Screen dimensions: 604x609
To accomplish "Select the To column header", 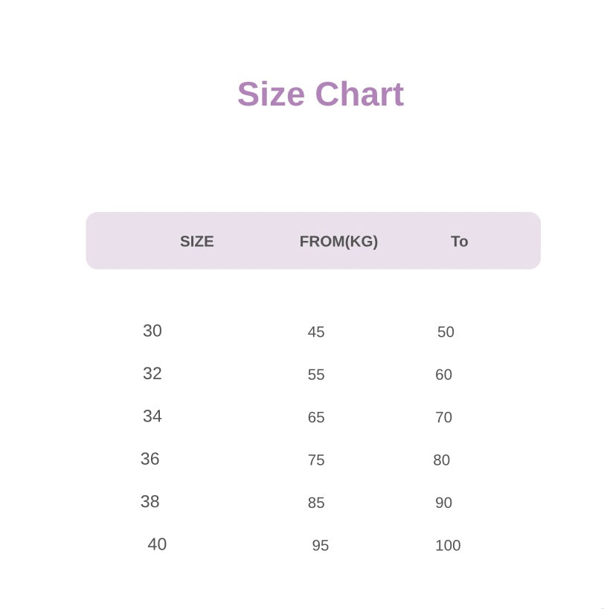I will (x=459, y=242).
